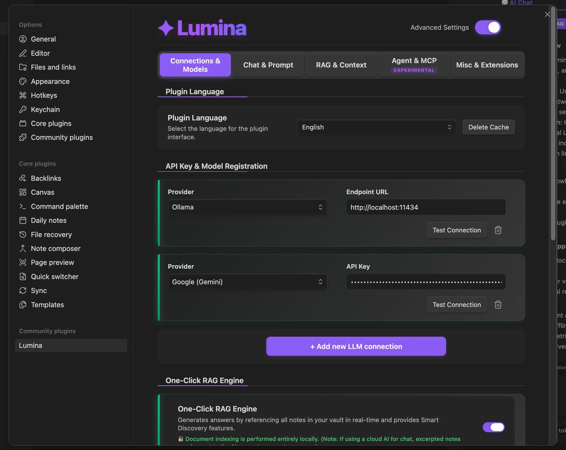
Task: Click the 'One-Click RAG Engine' section heading
Action: pyautogui.click(x=205, y=380)
